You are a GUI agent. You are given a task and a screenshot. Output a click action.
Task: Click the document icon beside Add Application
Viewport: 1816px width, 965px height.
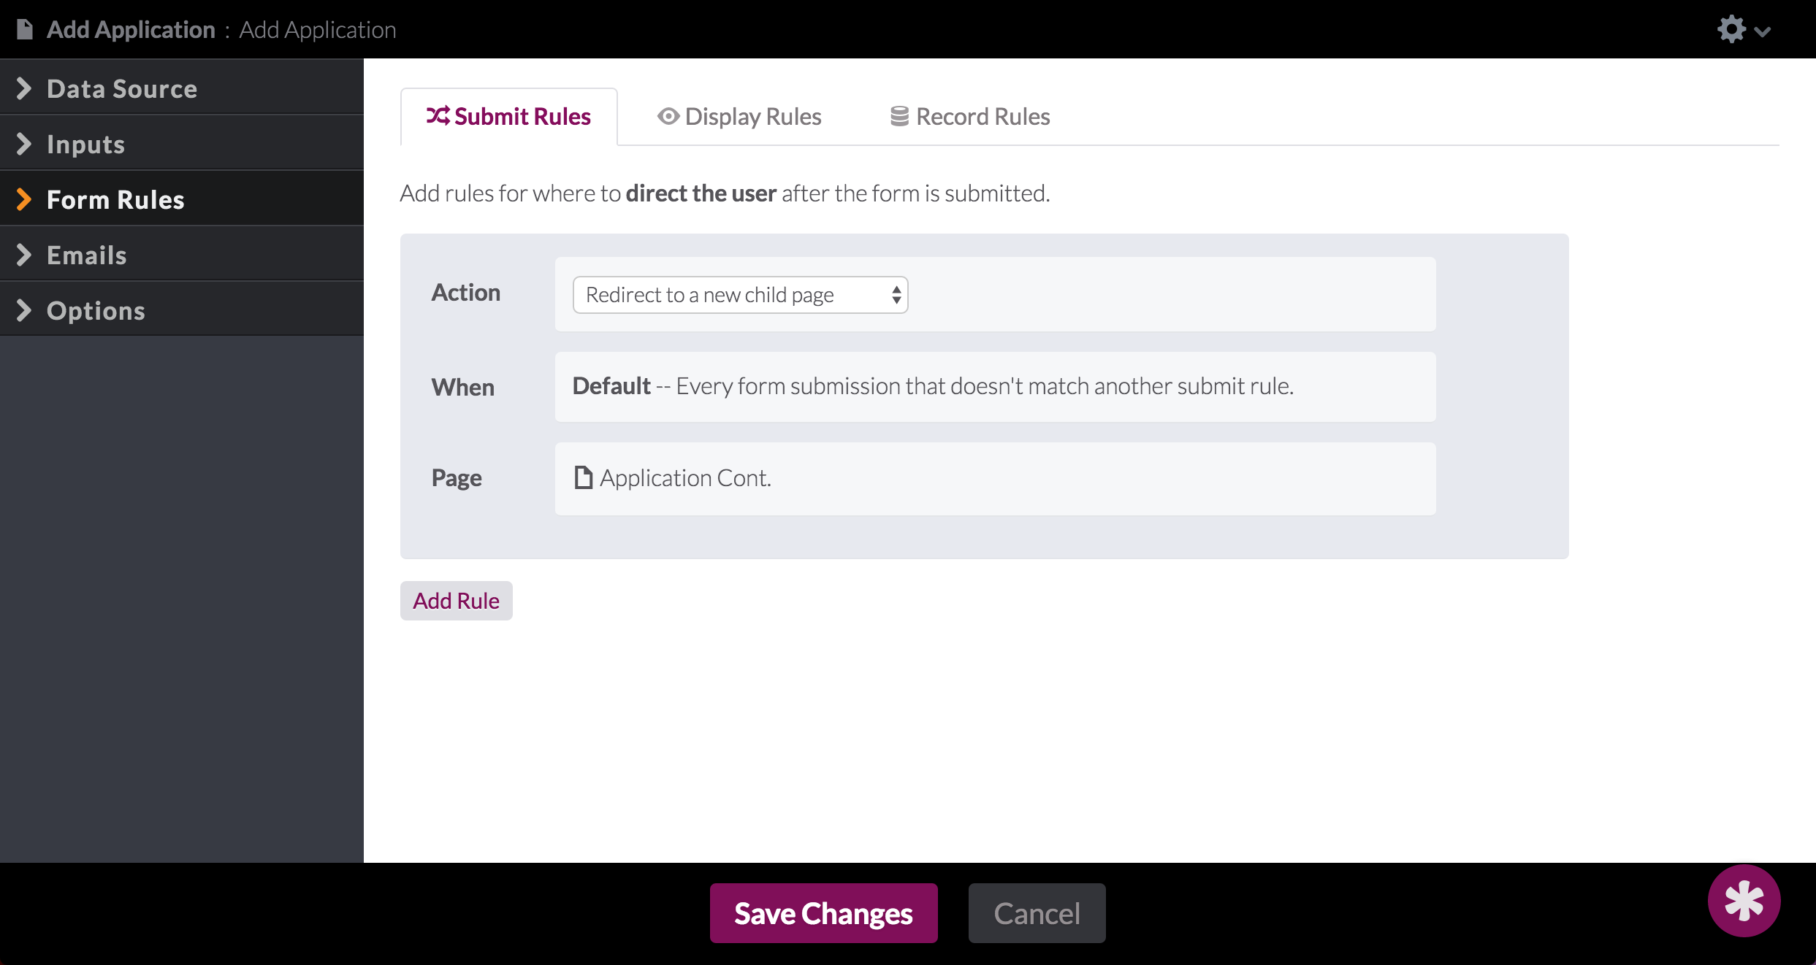click(x=25, y=30)
